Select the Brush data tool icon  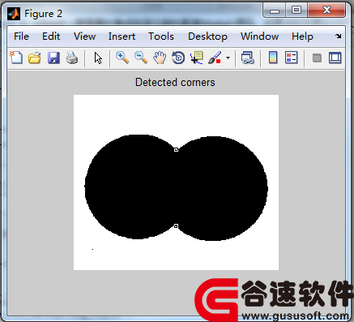point(215,58)
